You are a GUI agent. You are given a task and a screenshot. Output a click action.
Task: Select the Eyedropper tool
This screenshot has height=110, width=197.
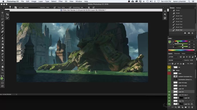2,29
